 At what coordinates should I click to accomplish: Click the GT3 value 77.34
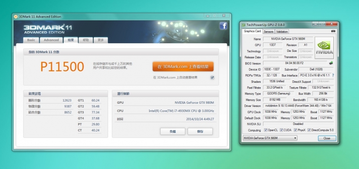tap(96, 112)
